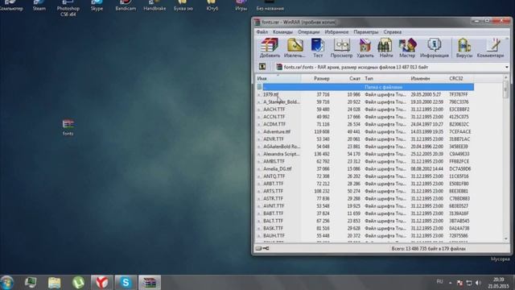Select the file 1979.ttf

[x=270, y=94]
